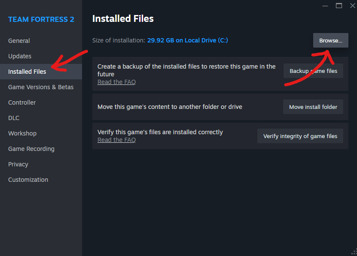357x256 pixels.
Task: Click Backup game files button
Action: click(313, 71)
